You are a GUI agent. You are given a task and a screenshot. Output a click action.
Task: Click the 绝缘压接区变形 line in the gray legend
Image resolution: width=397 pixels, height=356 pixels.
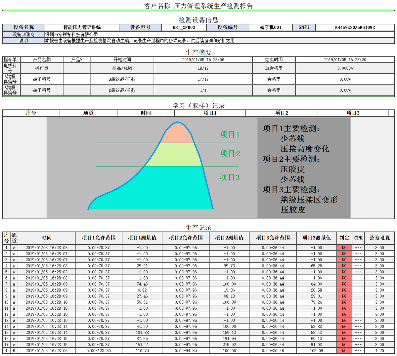point(309,200)
